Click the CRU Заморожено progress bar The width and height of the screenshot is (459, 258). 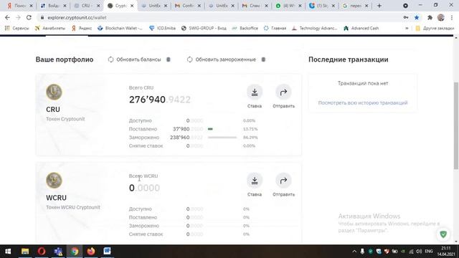point(222,137)
